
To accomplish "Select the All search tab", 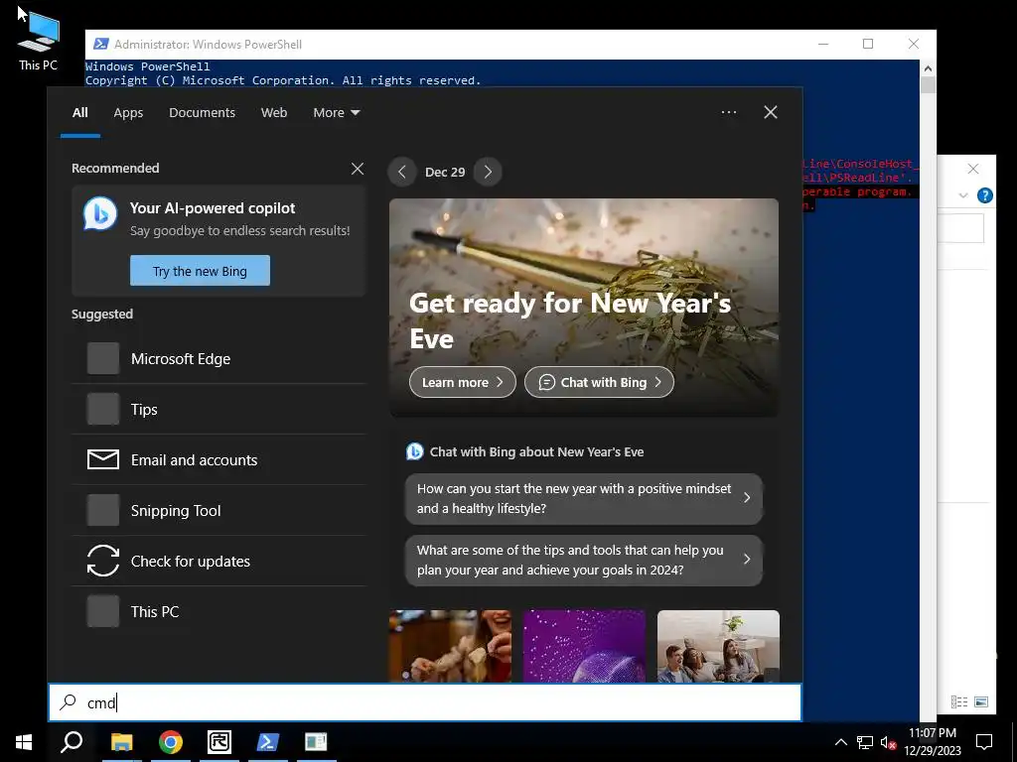I will [79, 113].
